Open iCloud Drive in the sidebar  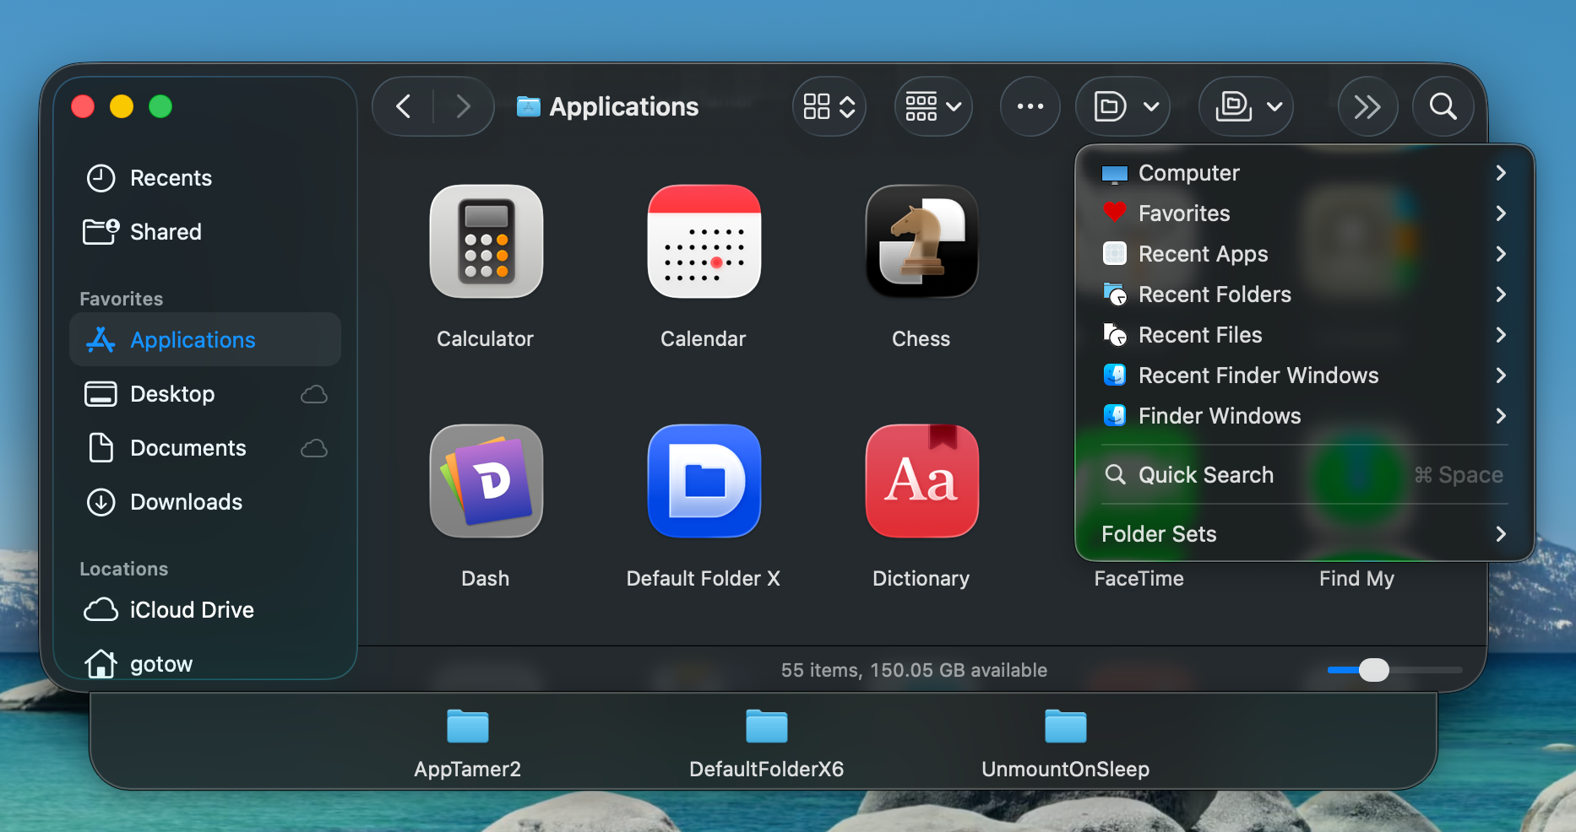tap(205, 610)
